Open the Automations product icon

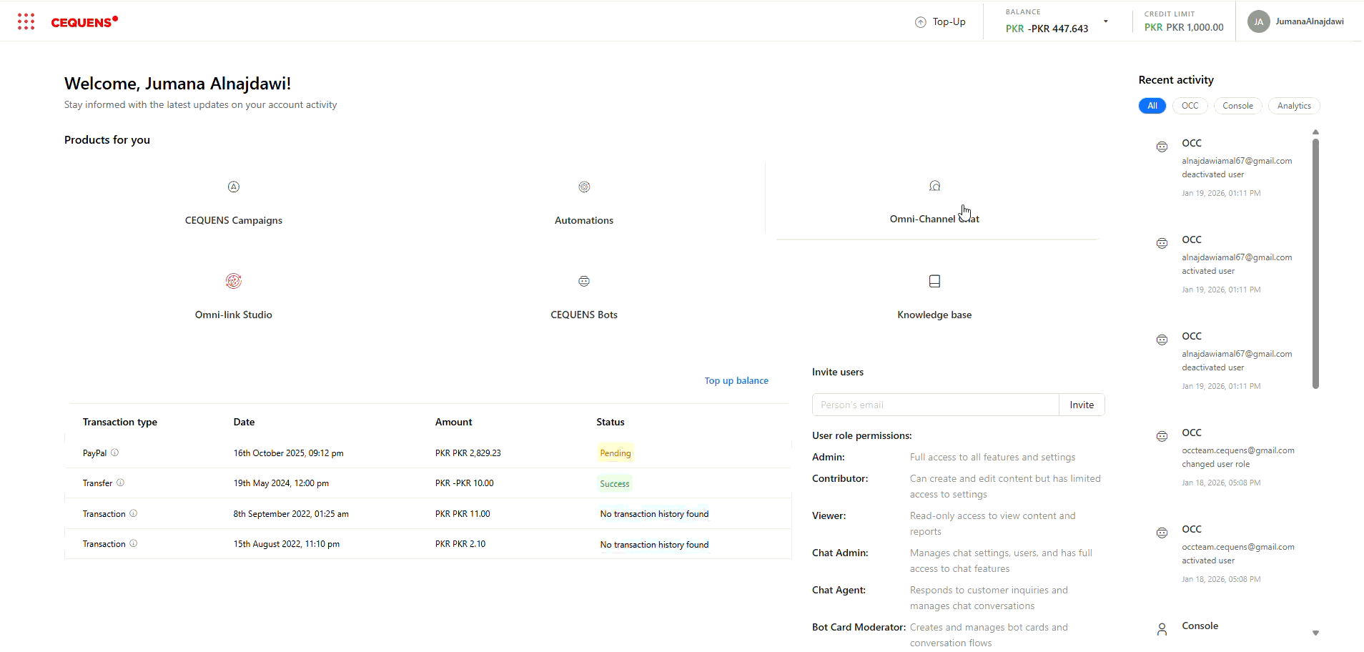(x=584, y=187)
